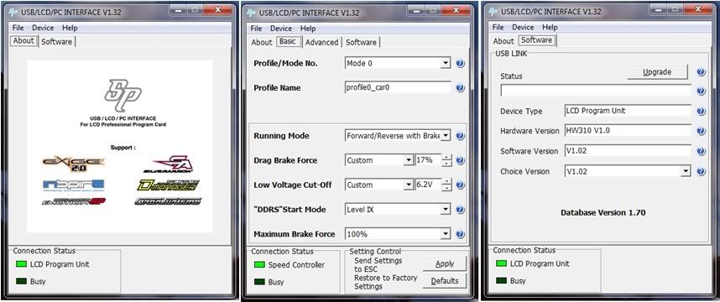Expand the Choice Version dropdown

pos(686,171)
